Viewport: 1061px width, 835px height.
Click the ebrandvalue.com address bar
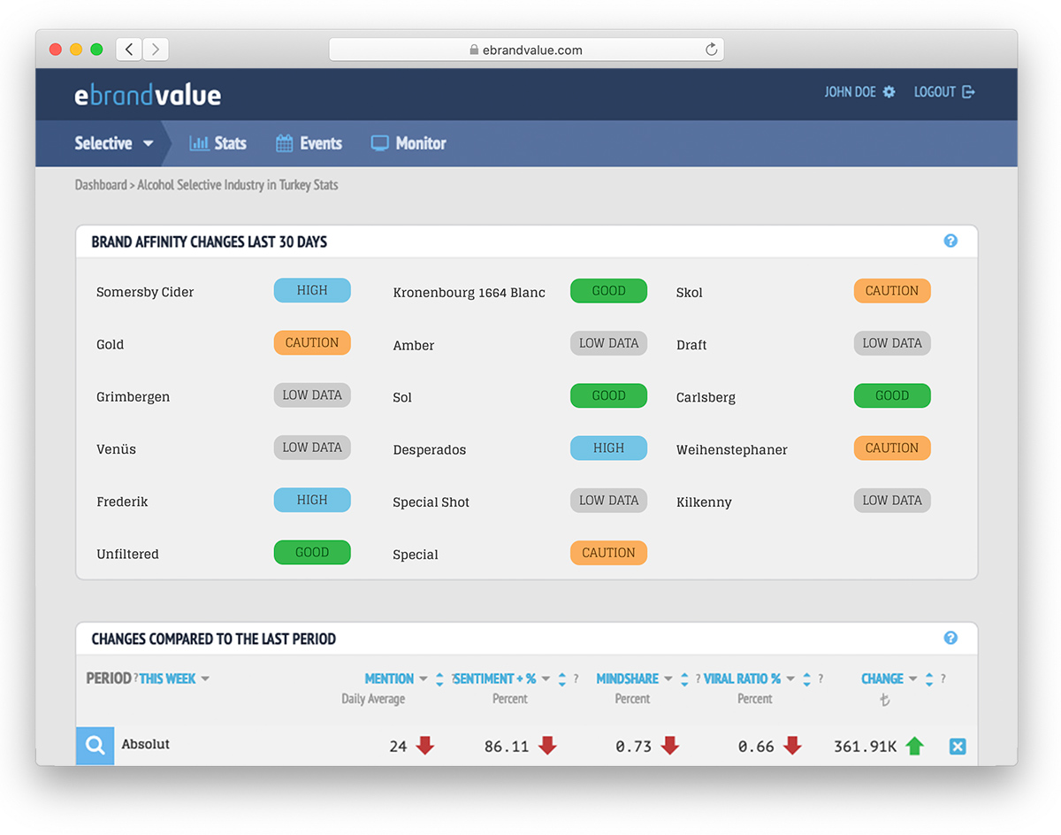526,50
